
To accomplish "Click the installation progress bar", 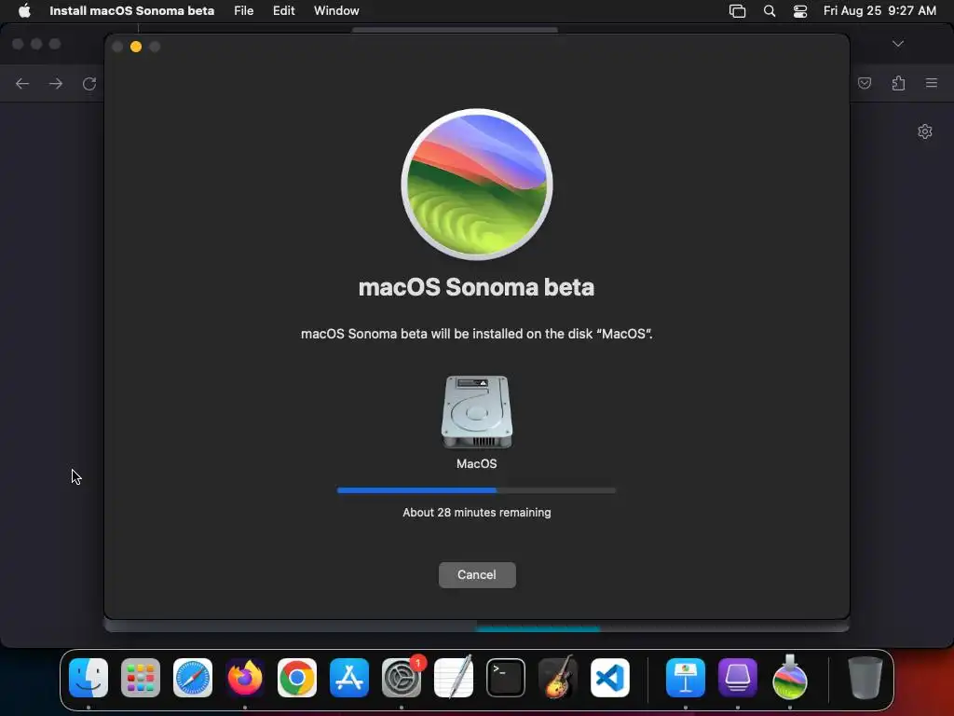I will (x=476, y=490).
